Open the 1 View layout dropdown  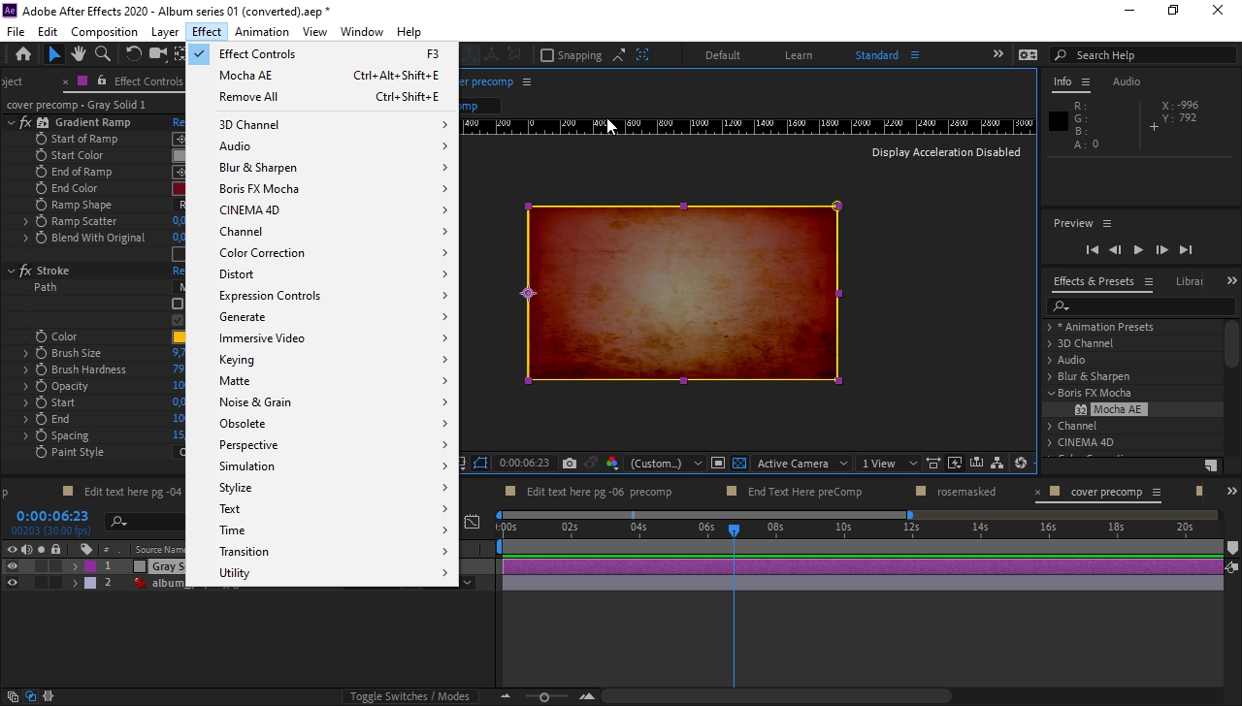click(888, 464)
